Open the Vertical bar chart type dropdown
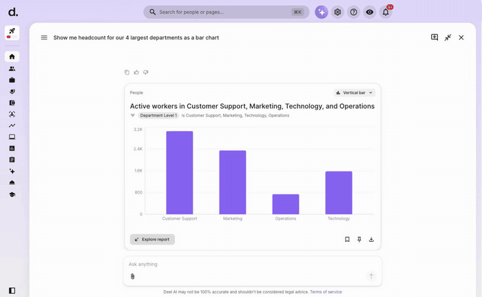This screenshot has width=482, height=297. click(x=355, y=92)
